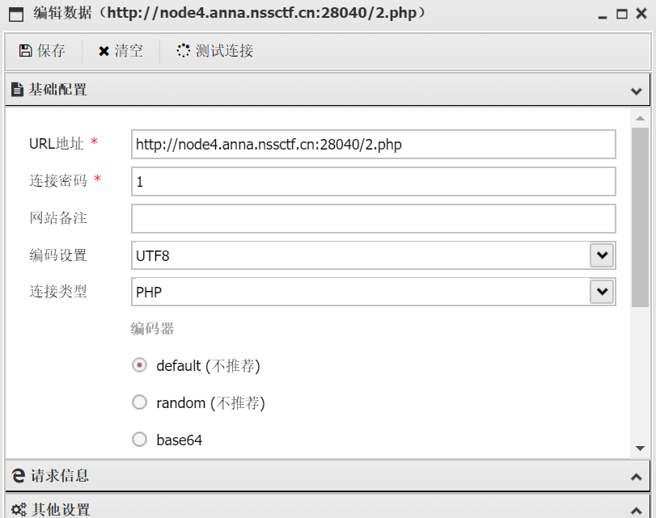The height and width of the screenshot is (518, 656).
Task: Select the default encoder radio button
Action: pos(139,365)
